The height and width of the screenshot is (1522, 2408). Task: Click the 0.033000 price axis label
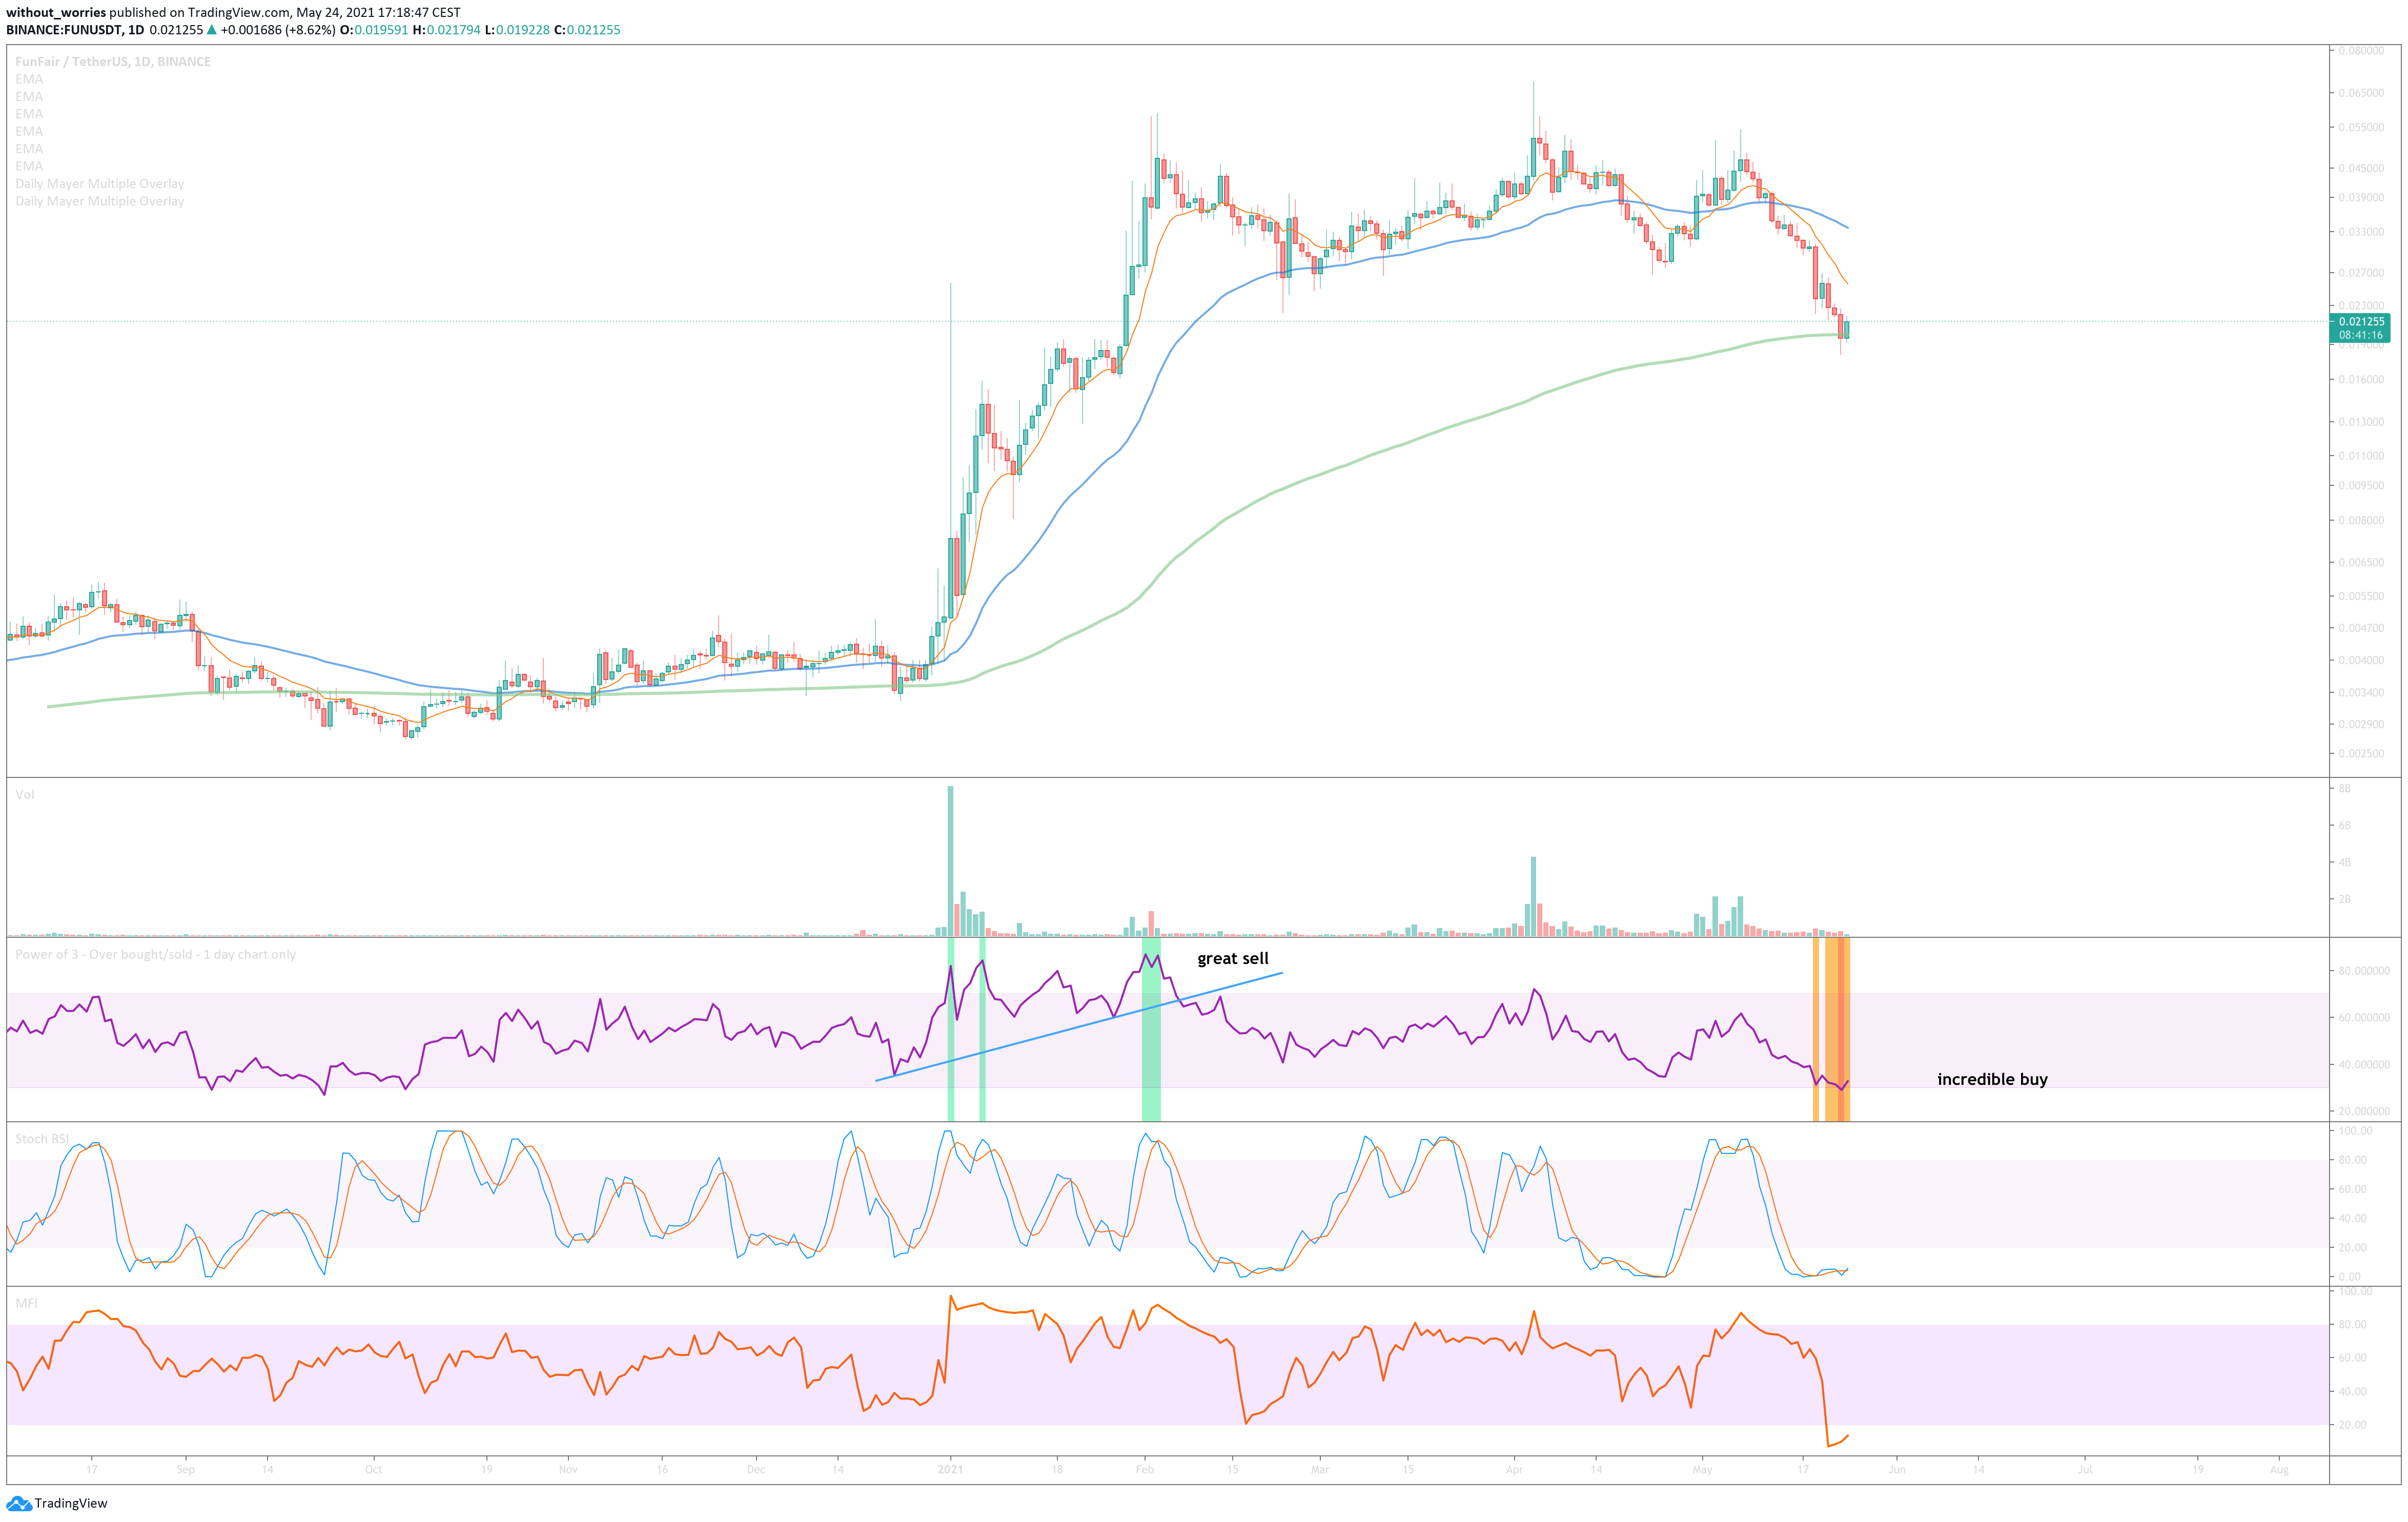tap(2361, 232)
